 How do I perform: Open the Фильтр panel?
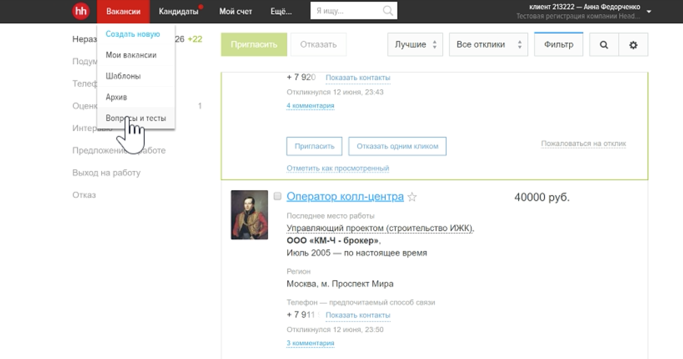(x=558, y=45)
